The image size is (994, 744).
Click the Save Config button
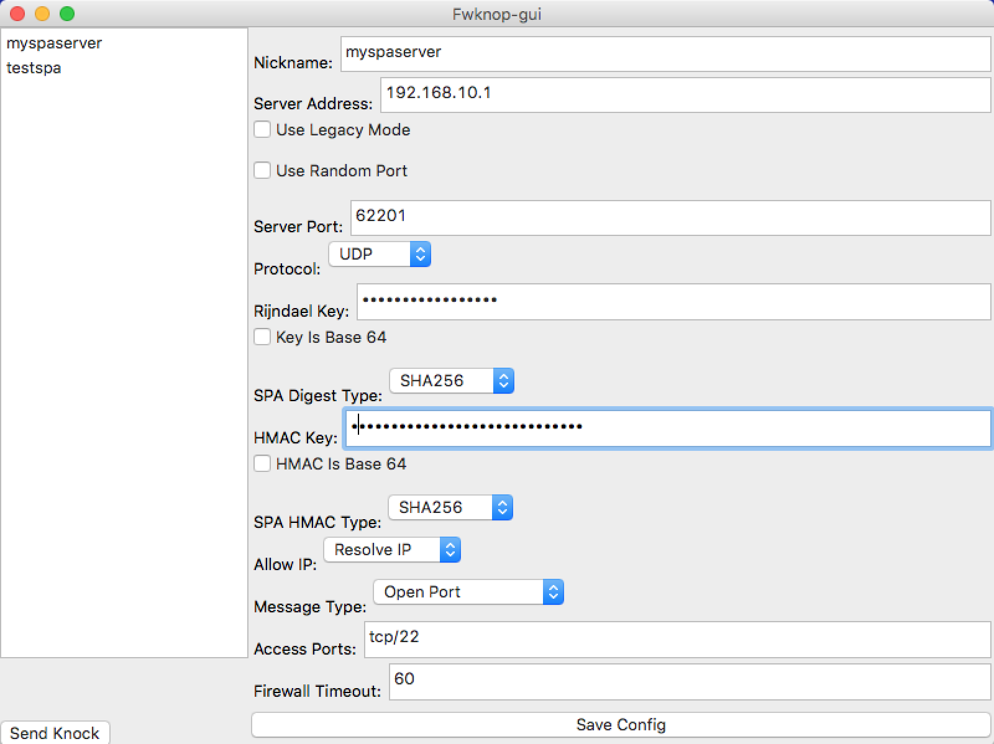click(x=620, y=725)
